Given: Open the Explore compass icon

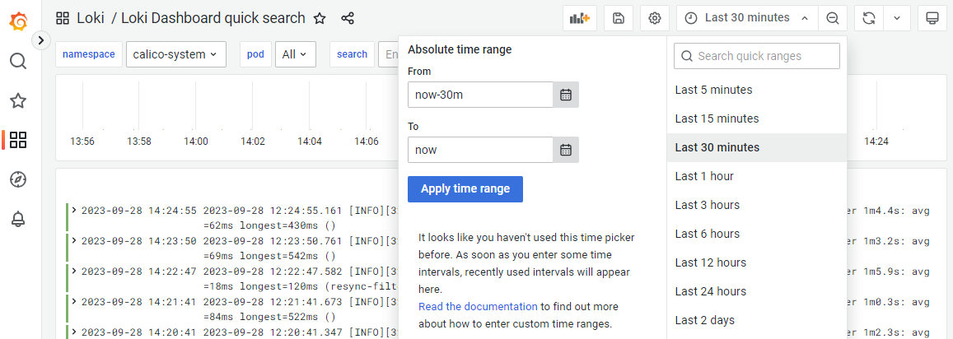Looking at the screenshot, I should click(18, 179).
